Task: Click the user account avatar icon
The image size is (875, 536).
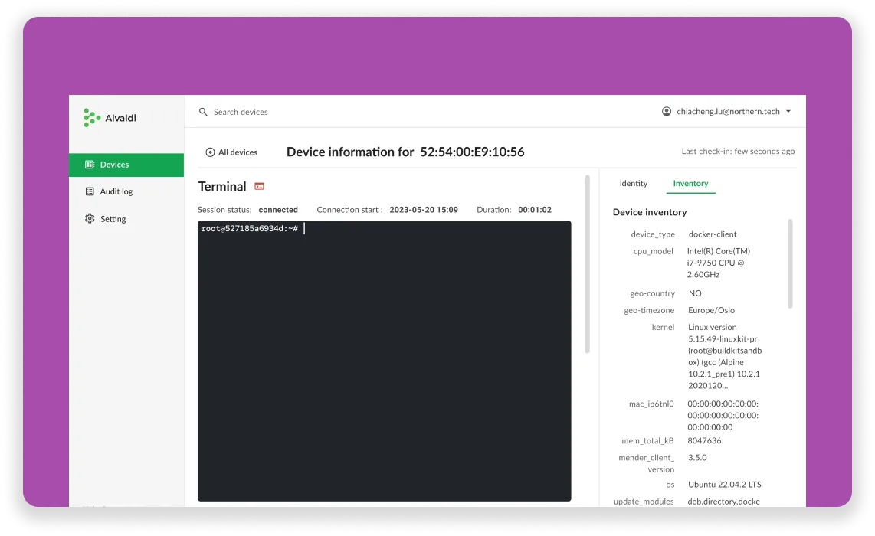Action: coord(667,111)
